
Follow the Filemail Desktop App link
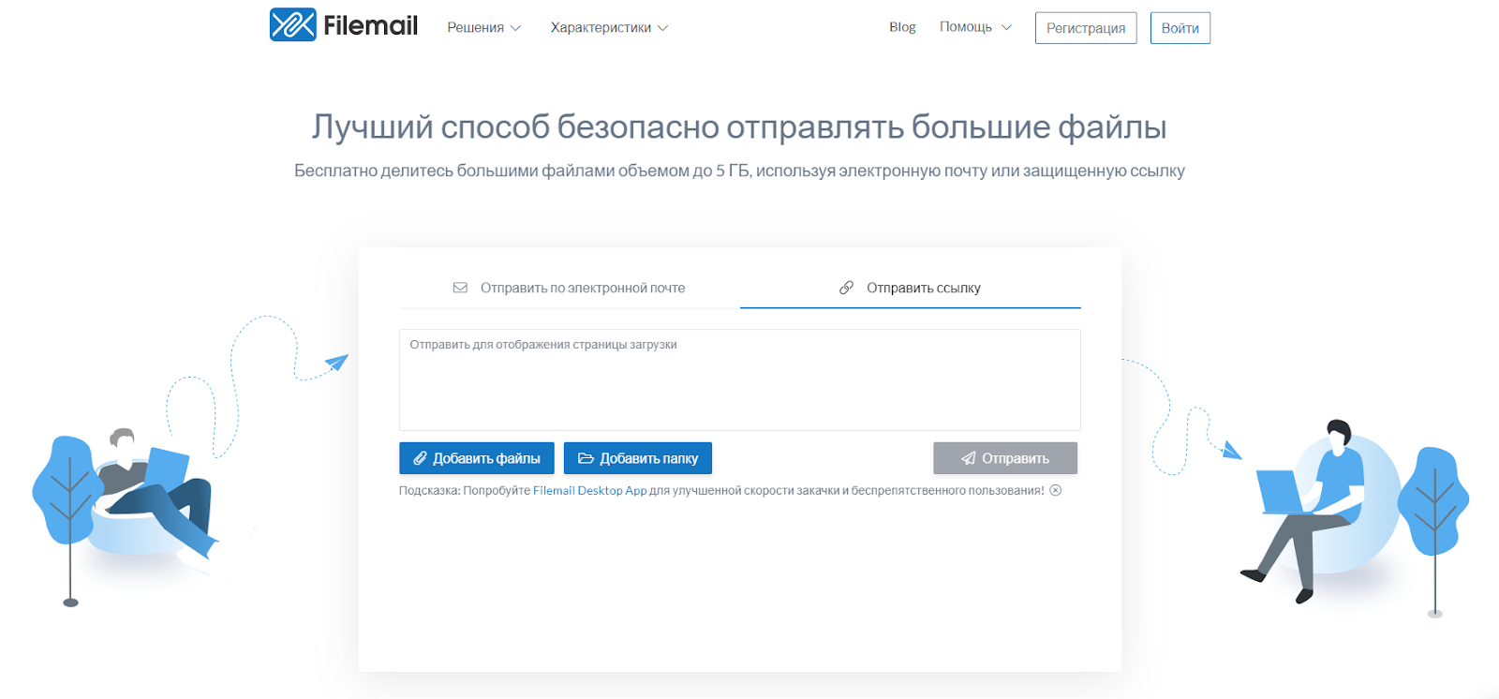coord(589,490)
